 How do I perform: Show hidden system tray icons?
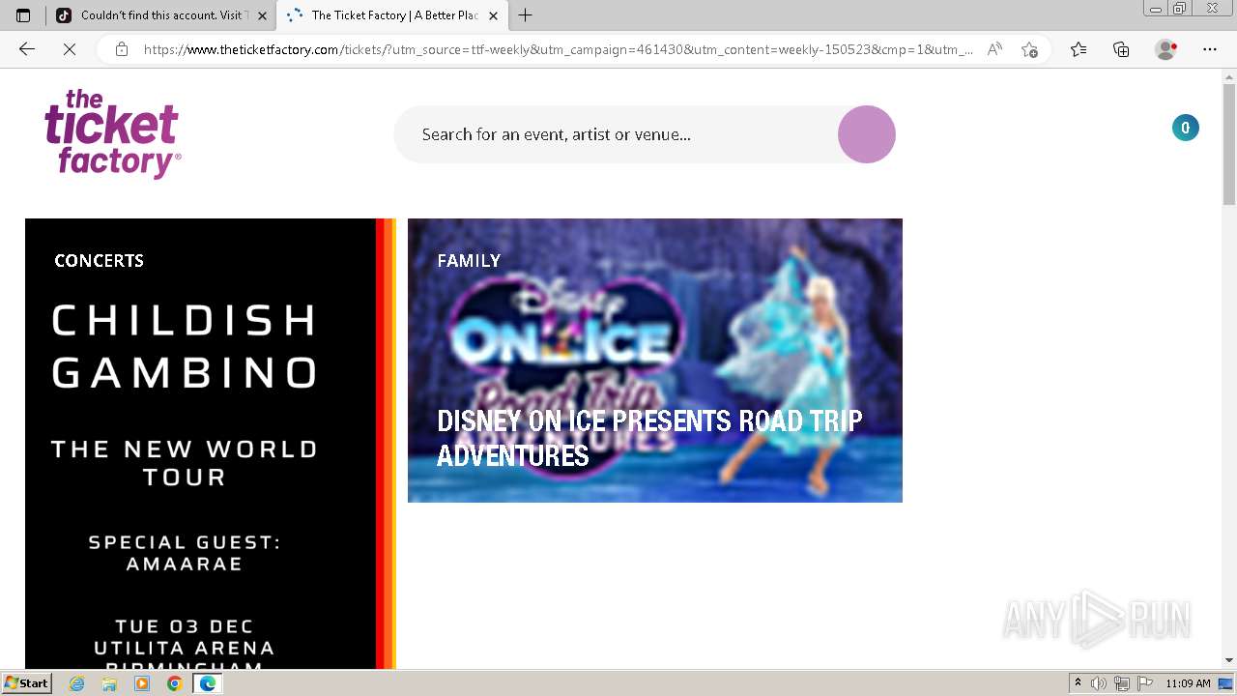(x=1078, y=683)
